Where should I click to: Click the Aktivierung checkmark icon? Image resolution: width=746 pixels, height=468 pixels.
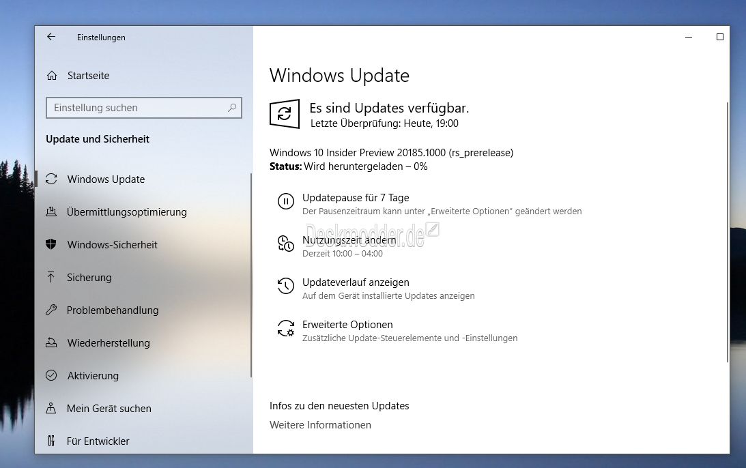[51, 375]
